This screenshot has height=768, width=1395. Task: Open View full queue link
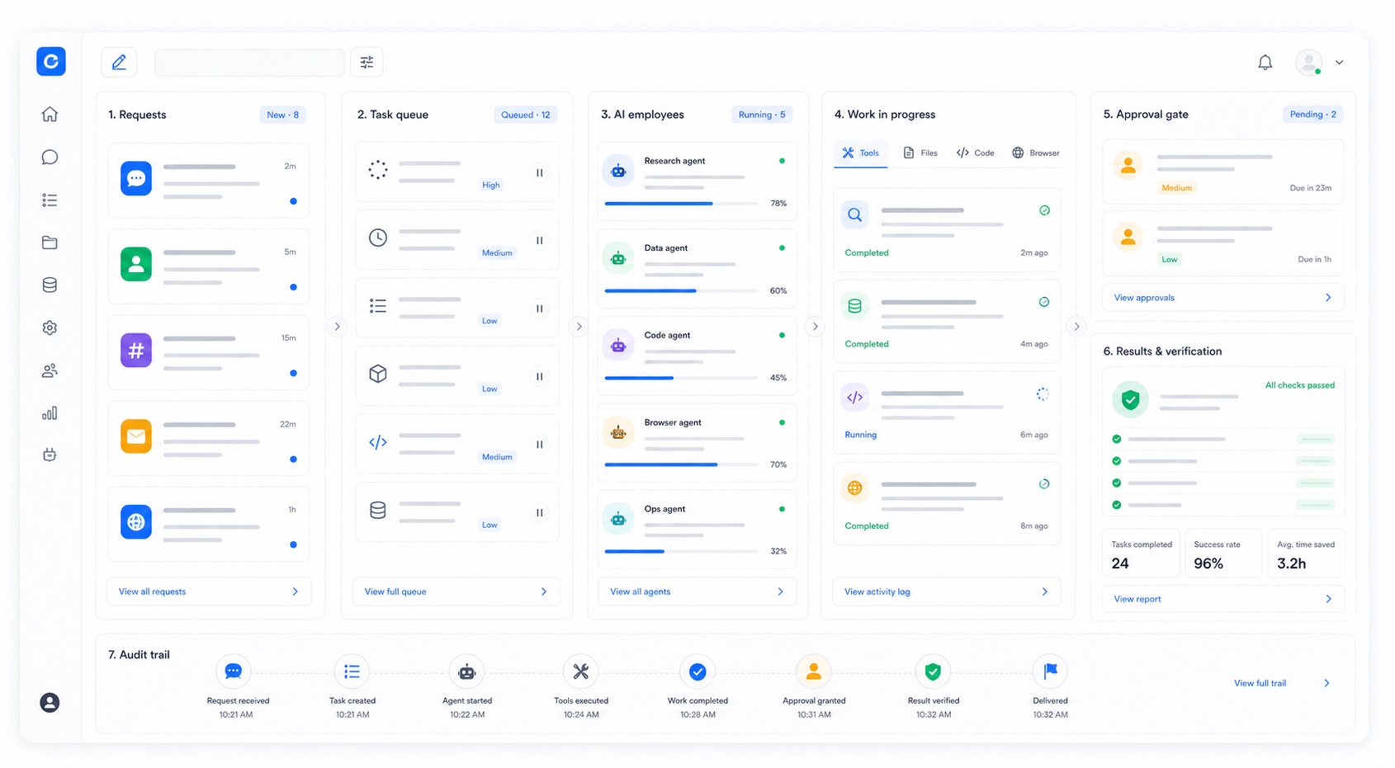[456, 591]
